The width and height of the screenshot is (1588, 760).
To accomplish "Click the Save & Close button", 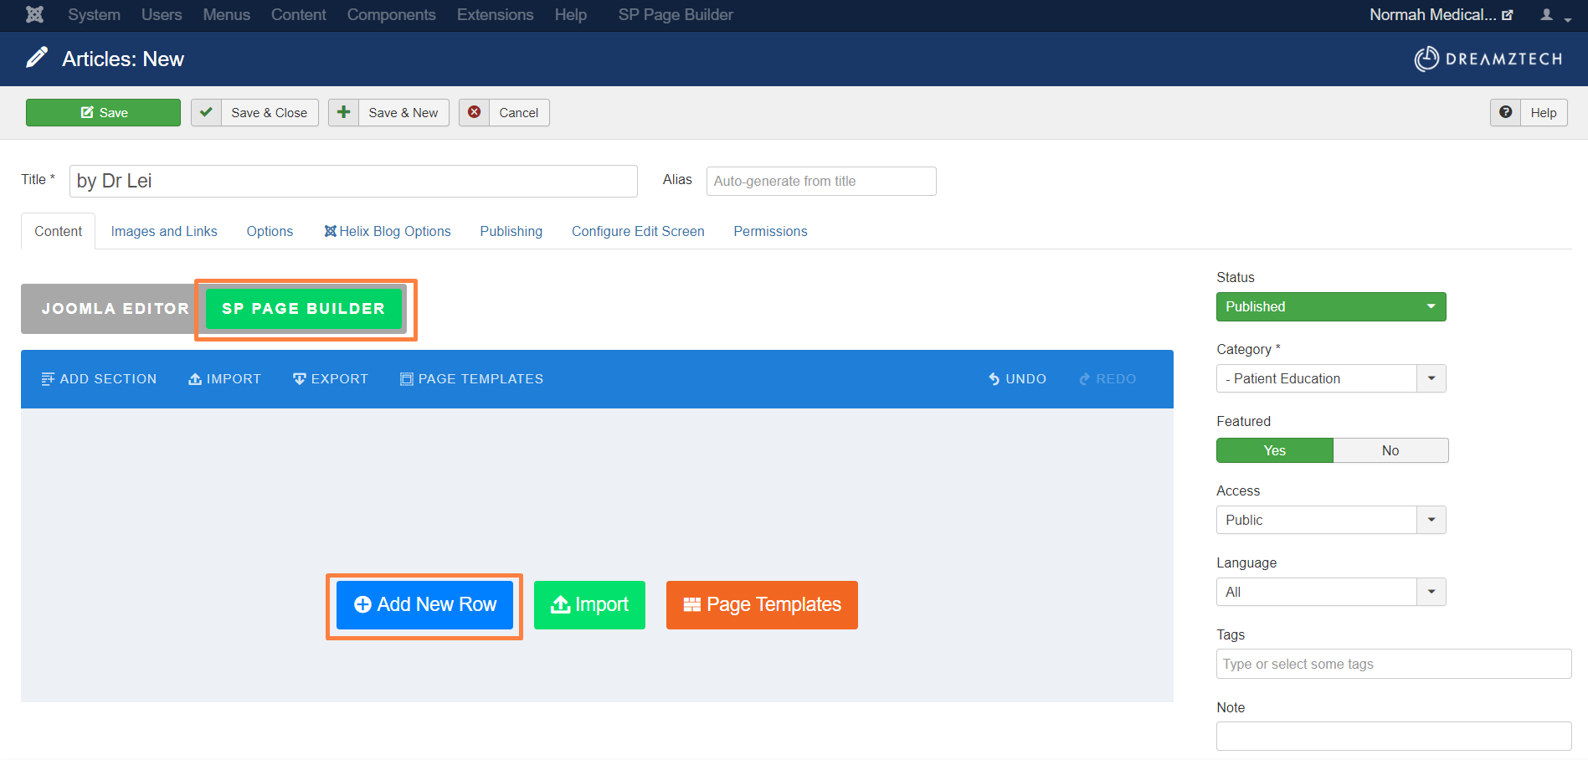I will 254,112.
